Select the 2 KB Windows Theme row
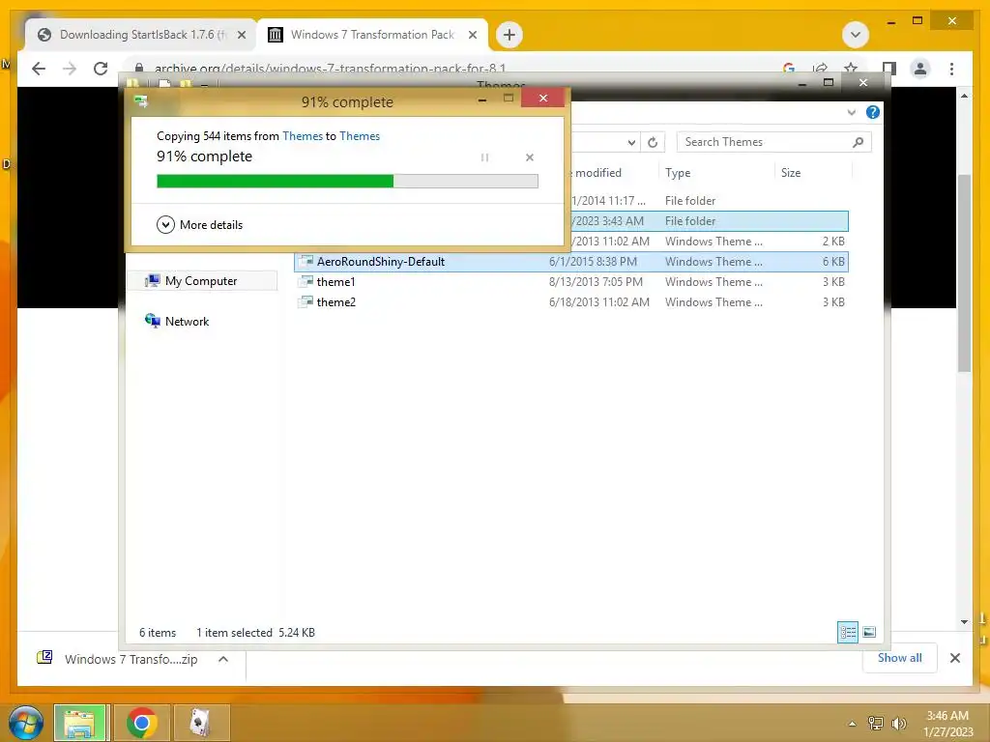The image size is (990, 742). coord(709,241)
